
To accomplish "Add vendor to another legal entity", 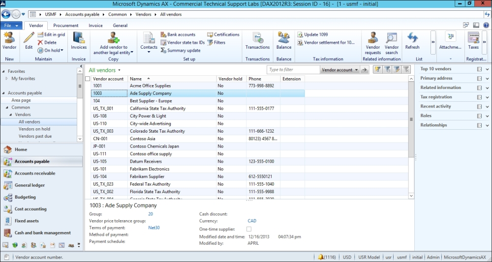I will pos(113,43).
